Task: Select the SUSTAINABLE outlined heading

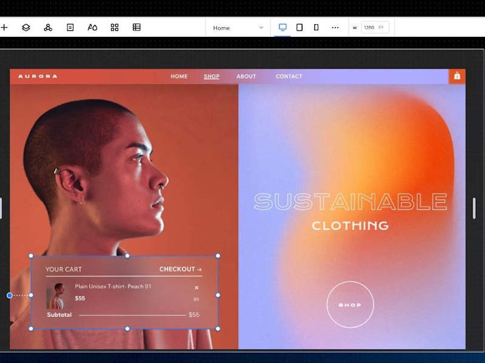Action: tap(350, 202)
